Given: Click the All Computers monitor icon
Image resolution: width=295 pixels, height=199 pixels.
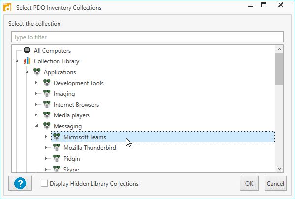Looking at the screenshot, I should coord(27,50).
